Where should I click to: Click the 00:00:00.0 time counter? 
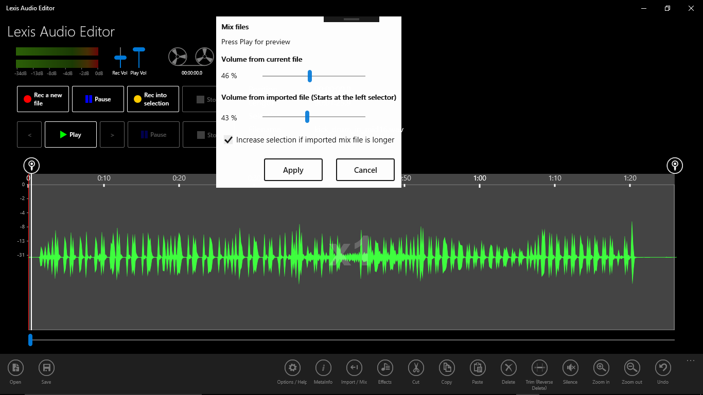[x=191, y=73]
